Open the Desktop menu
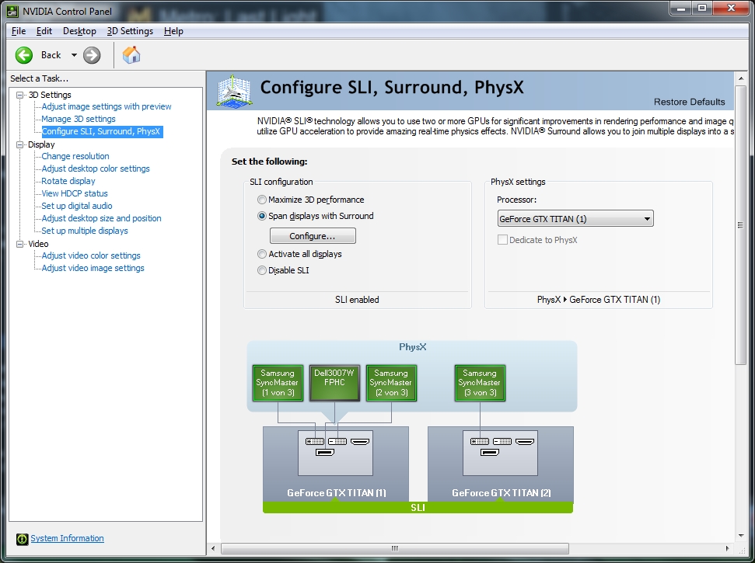 point(79,31)
